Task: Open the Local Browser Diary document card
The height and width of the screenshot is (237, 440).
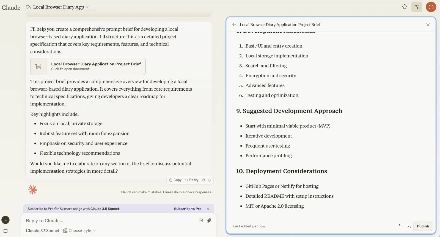Action: [x=88, y=66]
